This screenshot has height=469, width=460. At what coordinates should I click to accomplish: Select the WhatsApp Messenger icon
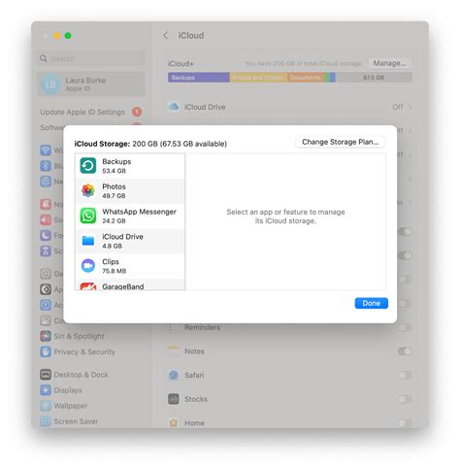(x=88, y=216)
